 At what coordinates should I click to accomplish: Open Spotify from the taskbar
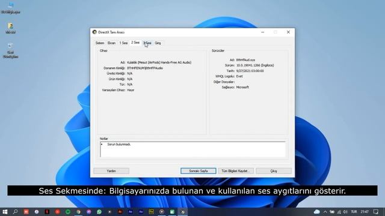(68, 212)
